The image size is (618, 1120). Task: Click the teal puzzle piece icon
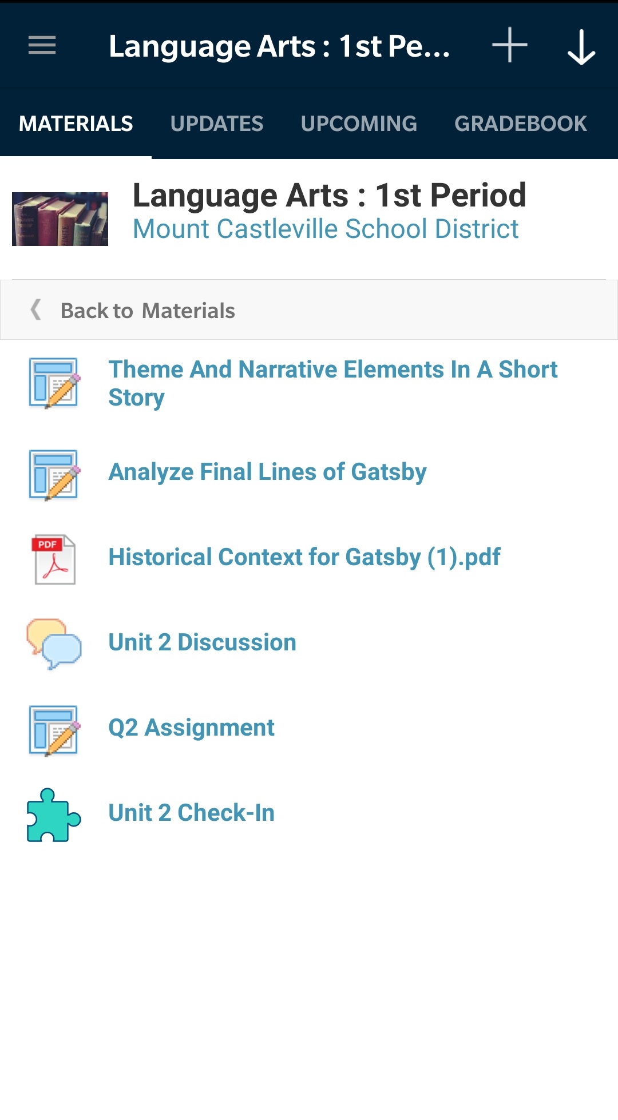click(x=54, y=815)
